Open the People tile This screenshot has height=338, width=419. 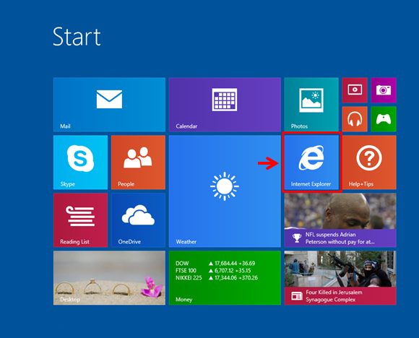tap(138, 162)
